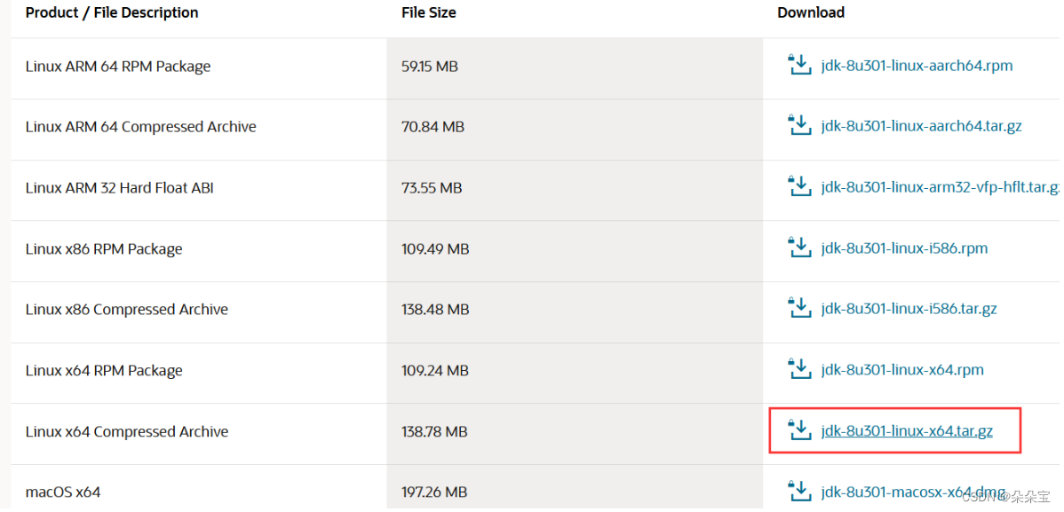Click download icon for jdk-8u301-linux-x64.tar.gz

(x=799, y=430)
